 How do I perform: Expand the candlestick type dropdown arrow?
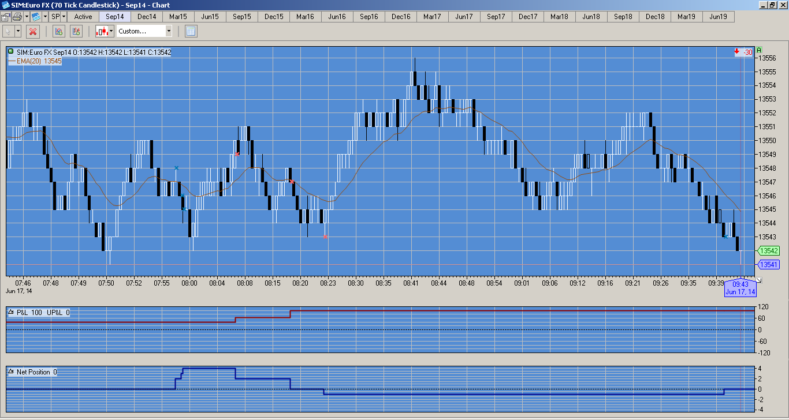click(x=111, y=31)
